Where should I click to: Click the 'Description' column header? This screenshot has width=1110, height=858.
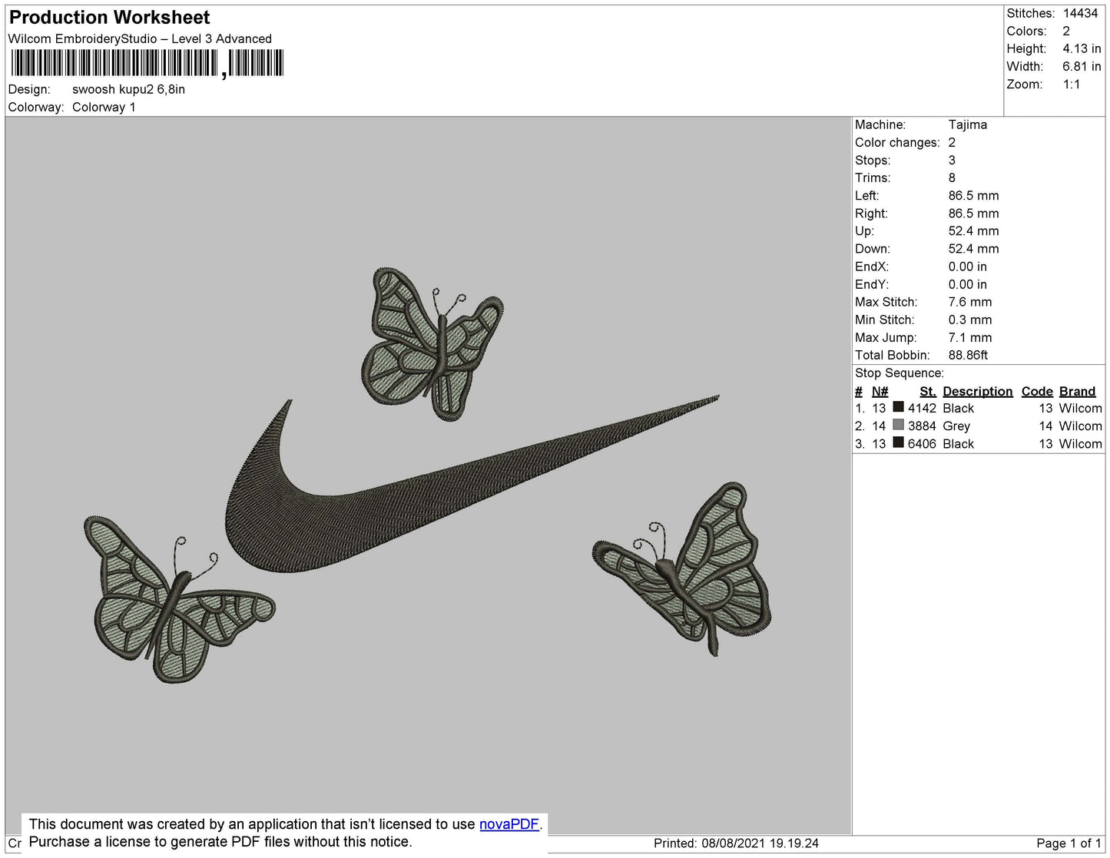coord(978,391)
